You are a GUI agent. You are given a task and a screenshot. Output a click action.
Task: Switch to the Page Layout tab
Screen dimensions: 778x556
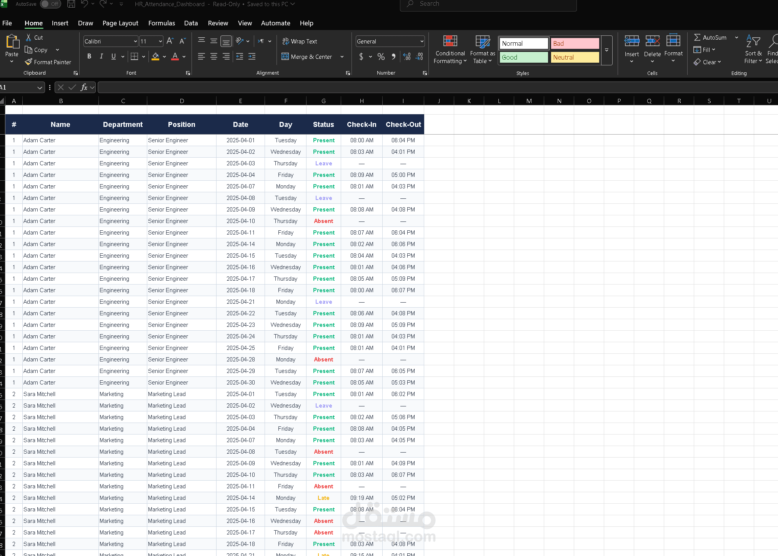tap(120, 23)
